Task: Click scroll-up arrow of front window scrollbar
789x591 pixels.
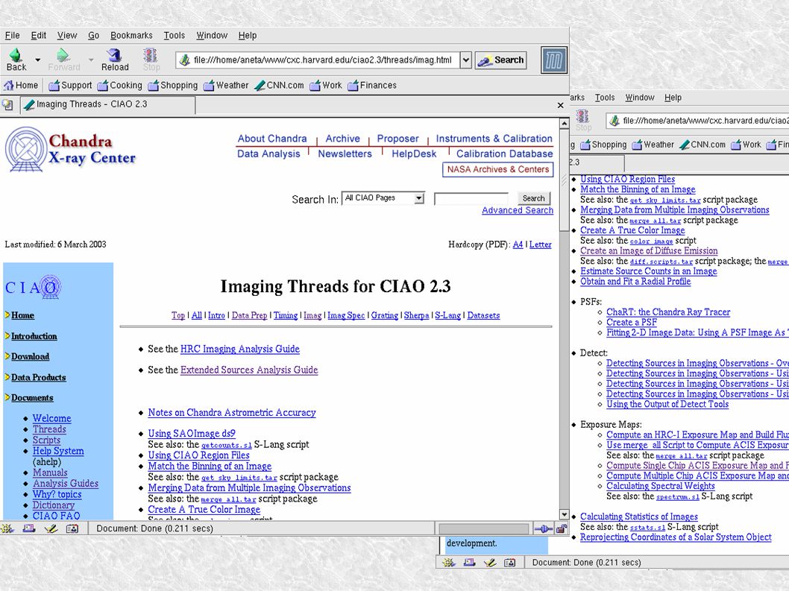Action: (x=564, y=124)
